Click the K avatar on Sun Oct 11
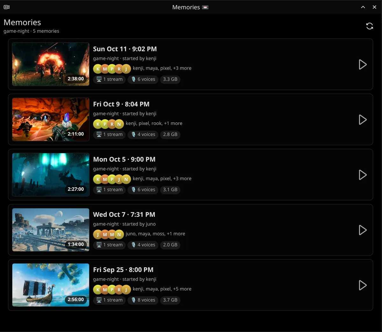The width and height of the screenshot is (382, 332). [x=98, y=69]
